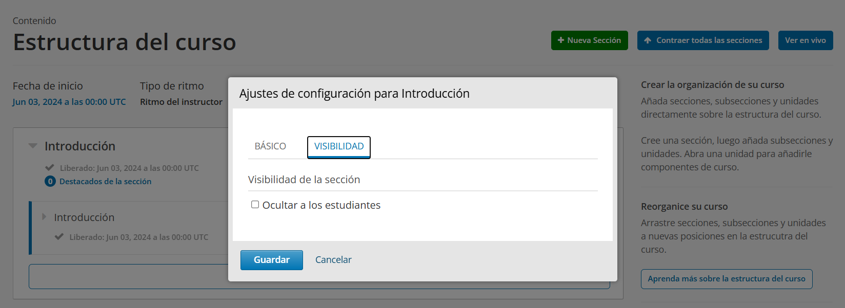Click the section Introducción title

(x=80, y=146)
